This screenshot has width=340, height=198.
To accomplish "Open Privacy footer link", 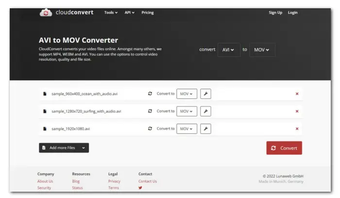I will point(114,181).
